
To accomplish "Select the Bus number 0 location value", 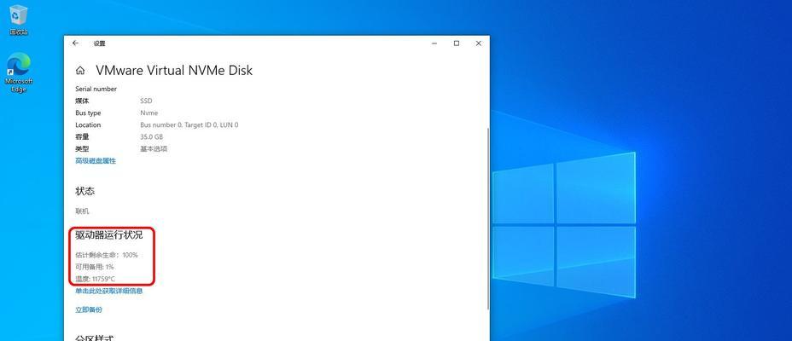I will pos(189,125).
